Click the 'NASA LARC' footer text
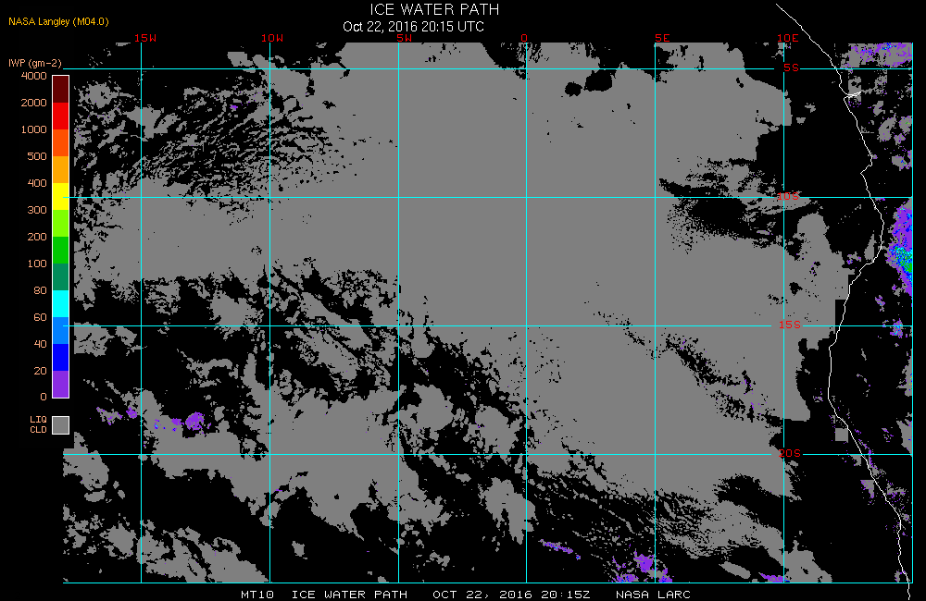Screen dimensions: 926x601 pos(653,595)
